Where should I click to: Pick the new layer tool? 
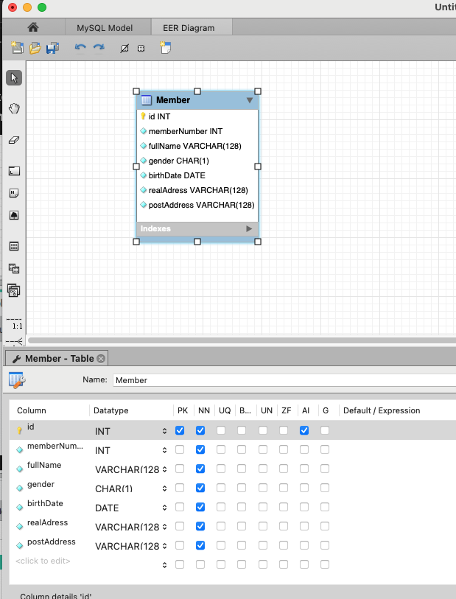coord(14,171)
